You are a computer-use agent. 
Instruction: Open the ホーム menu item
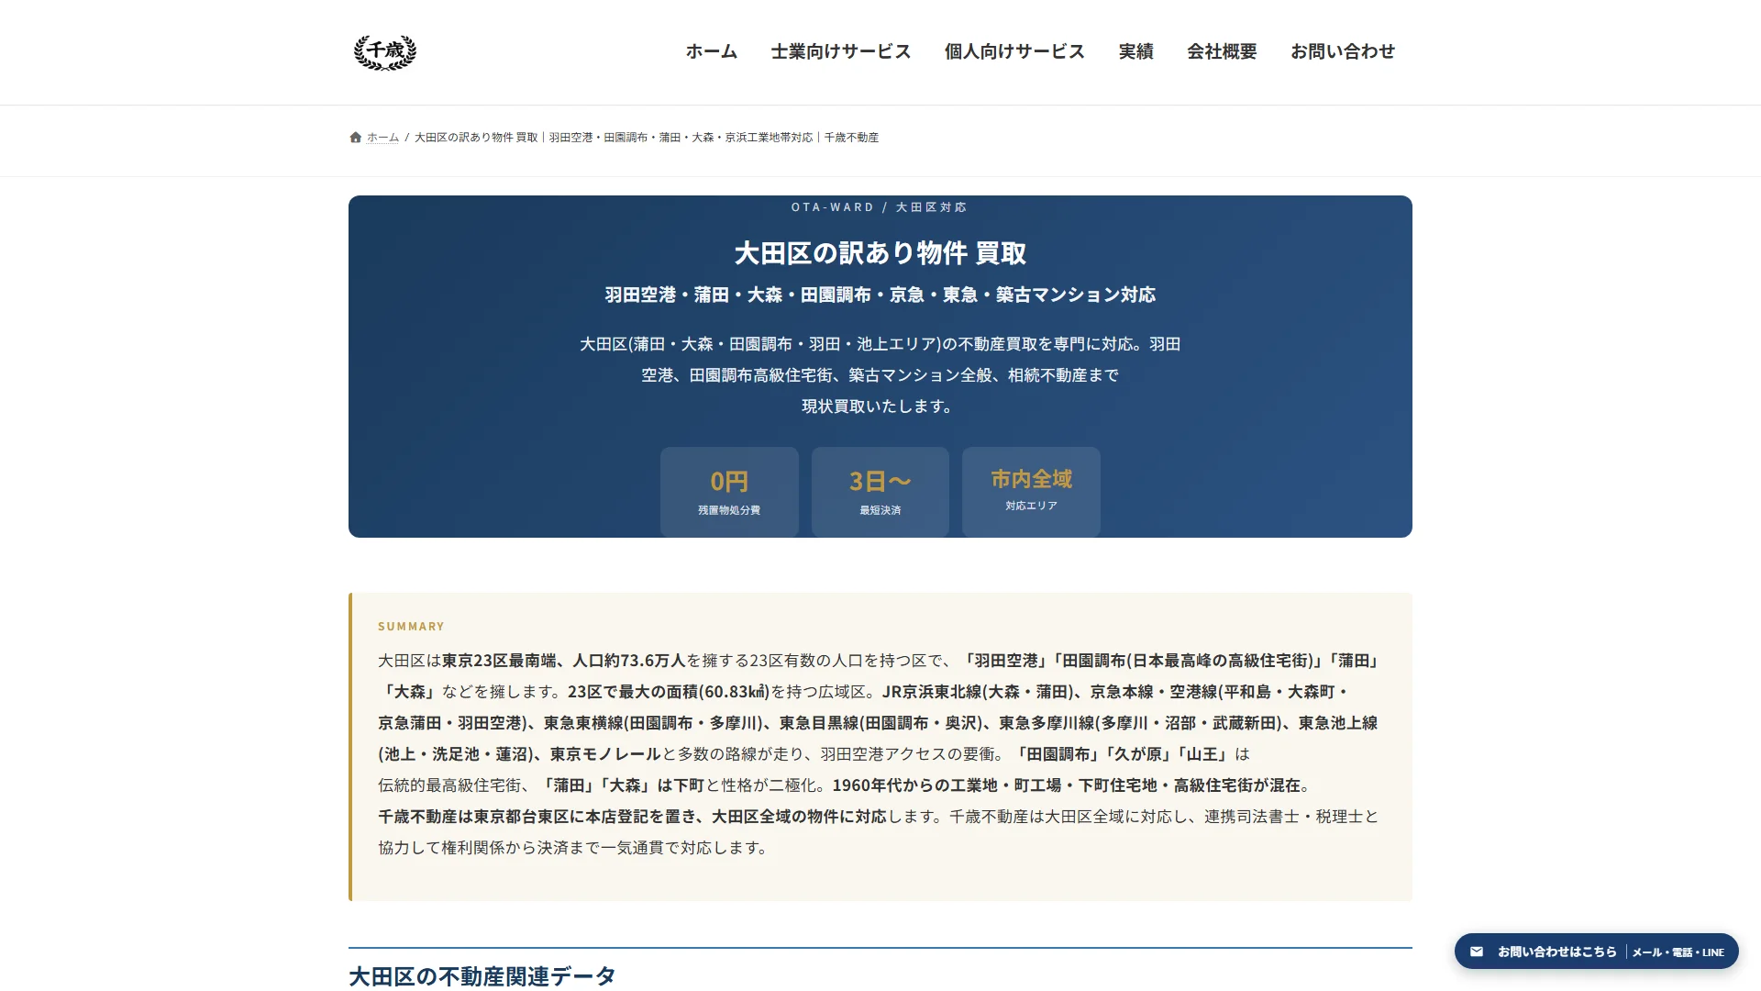(712, 51)
